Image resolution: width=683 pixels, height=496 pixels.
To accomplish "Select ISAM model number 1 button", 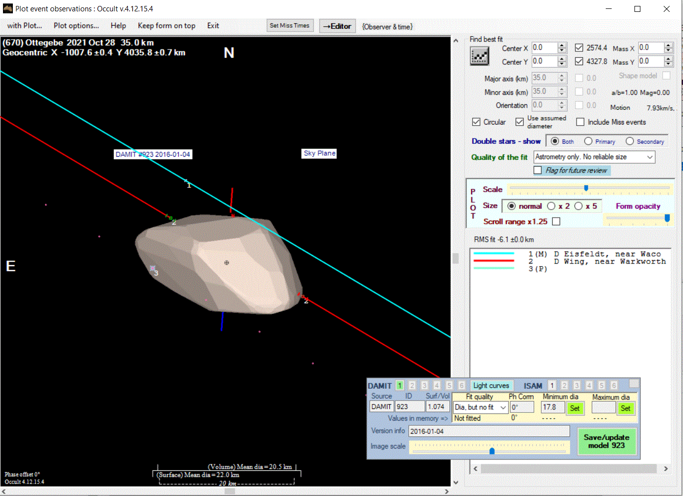I will 552,385.
